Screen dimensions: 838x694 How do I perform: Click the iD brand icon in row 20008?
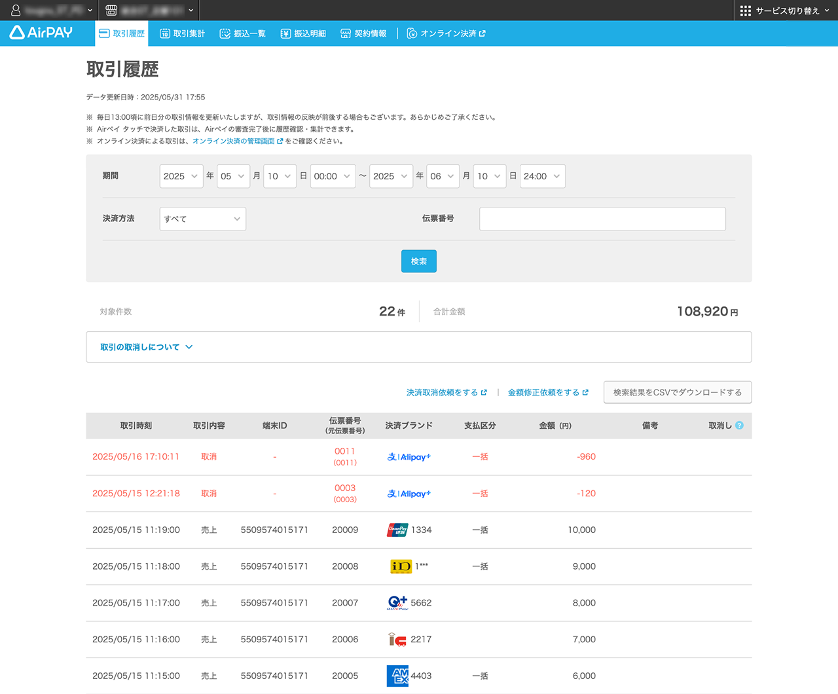(401, 566)
